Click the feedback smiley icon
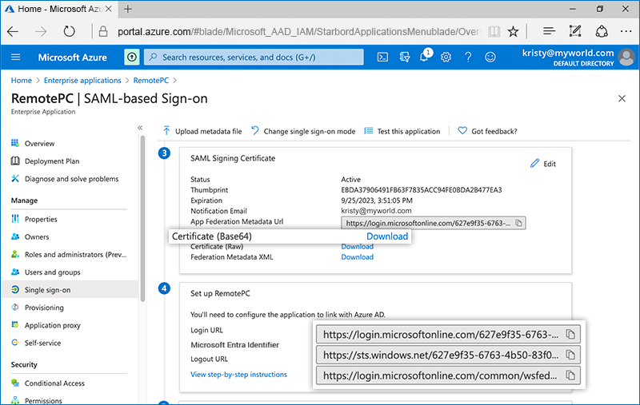The width and height of the screenshot is (640, 405). (x=490, y=58)
